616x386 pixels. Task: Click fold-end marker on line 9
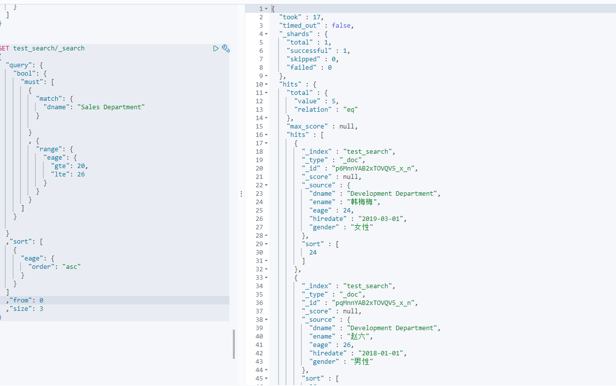coord(266,76)
